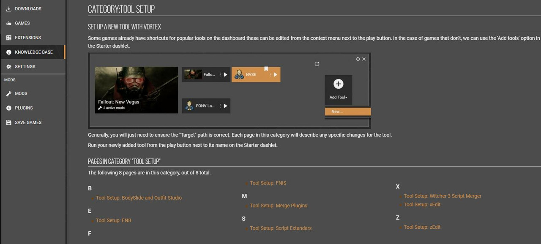
Task: Open Plugins page in the sidebar
Action: coord(33,108)
